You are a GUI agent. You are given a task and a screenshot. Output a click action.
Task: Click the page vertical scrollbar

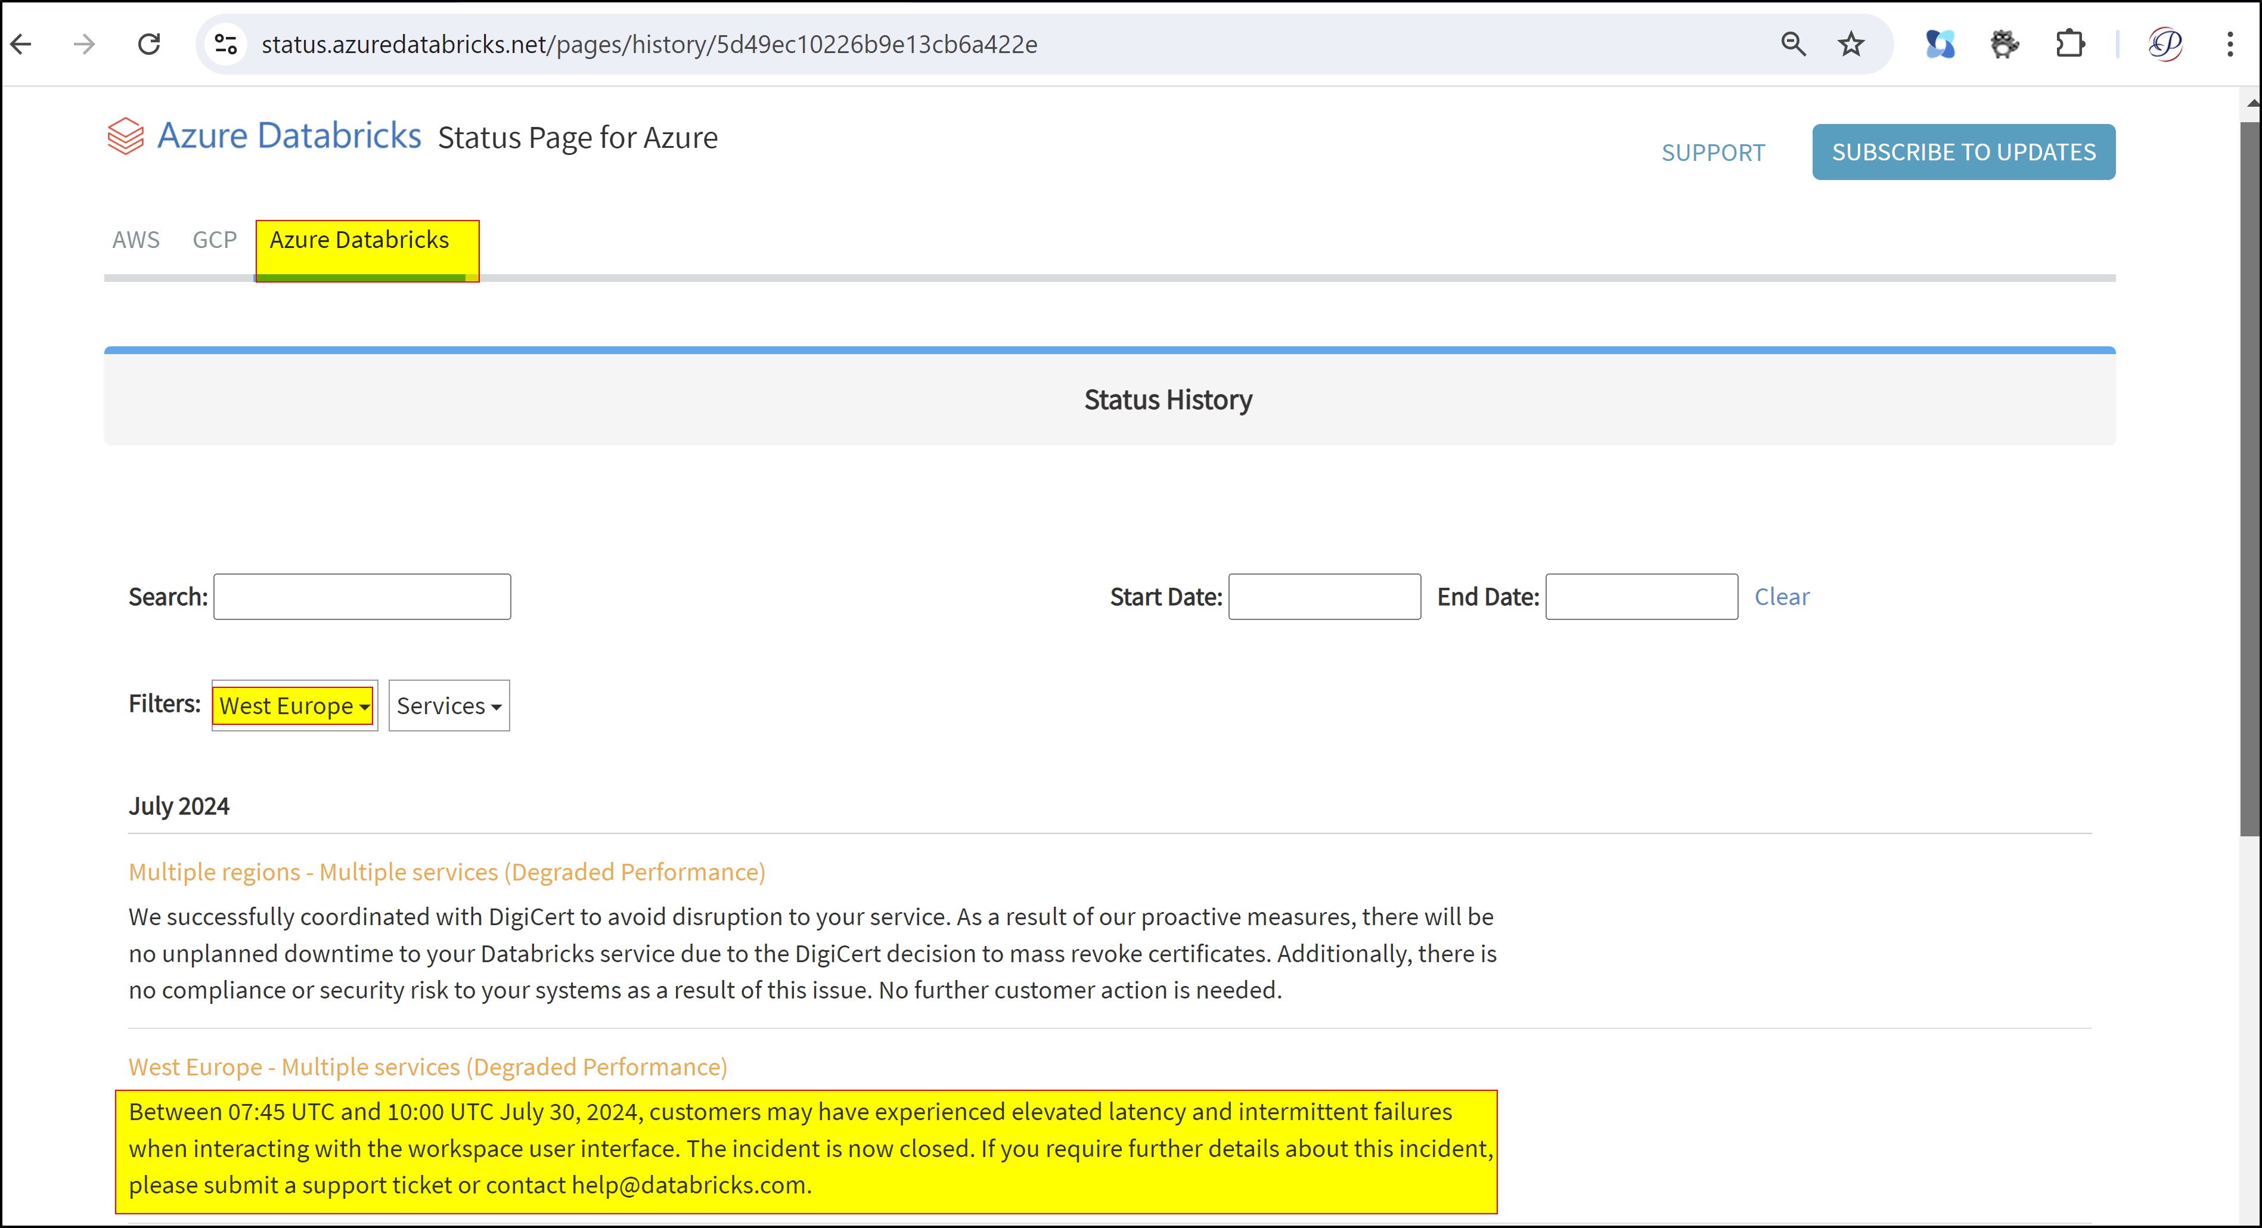click(2249, 479)
